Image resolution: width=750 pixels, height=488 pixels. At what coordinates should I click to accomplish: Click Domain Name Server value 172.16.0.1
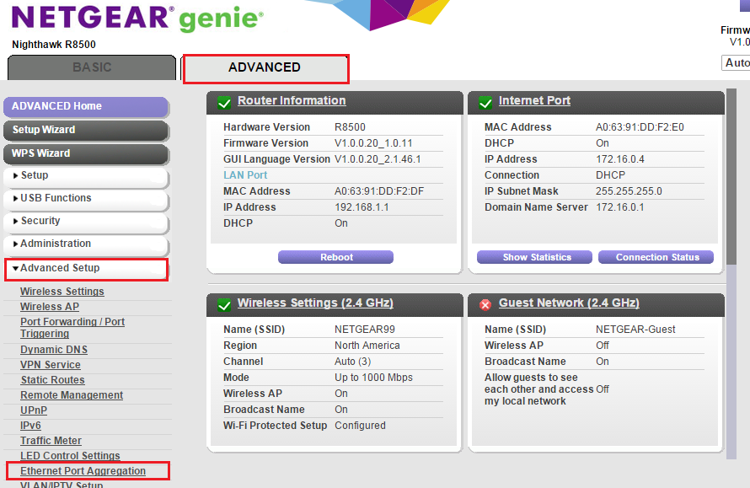620,207
